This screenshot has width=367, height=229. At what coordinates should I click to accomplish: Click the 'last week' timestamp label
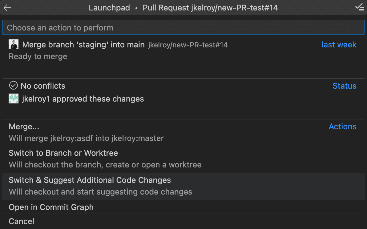click(339, 45)
